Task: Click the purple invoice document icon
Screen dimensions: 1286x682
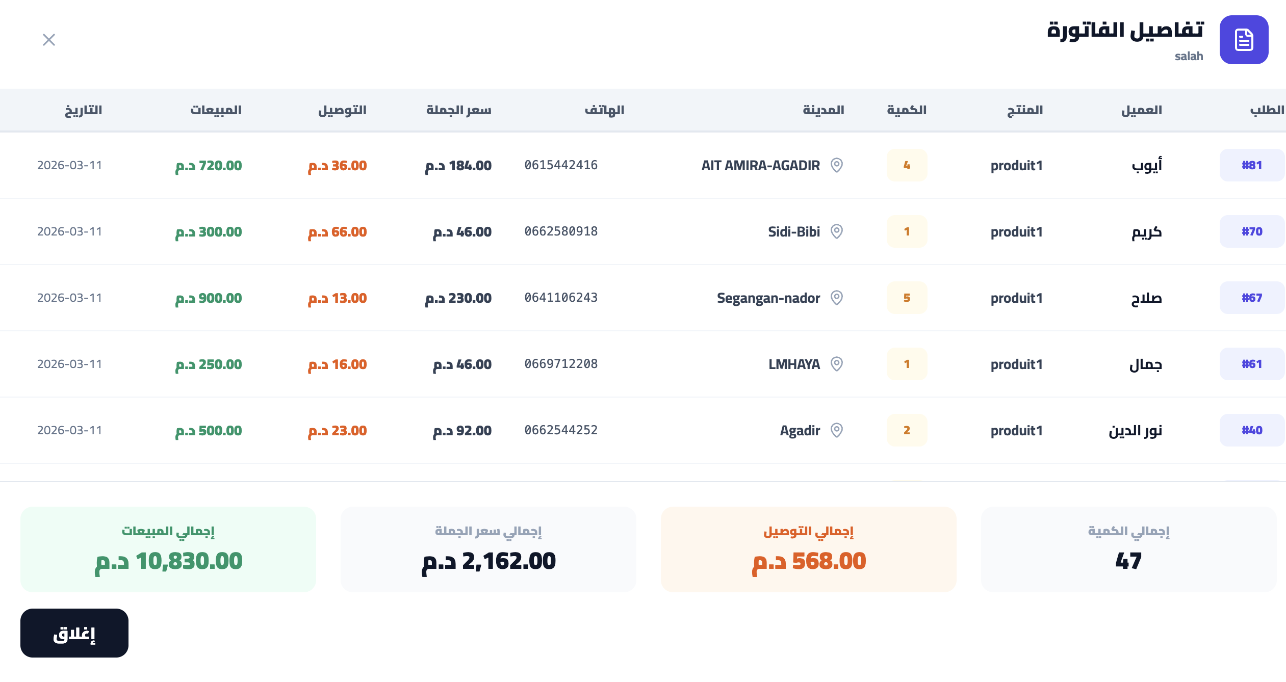Action: pyautogui.click(x=1244, y=40)
